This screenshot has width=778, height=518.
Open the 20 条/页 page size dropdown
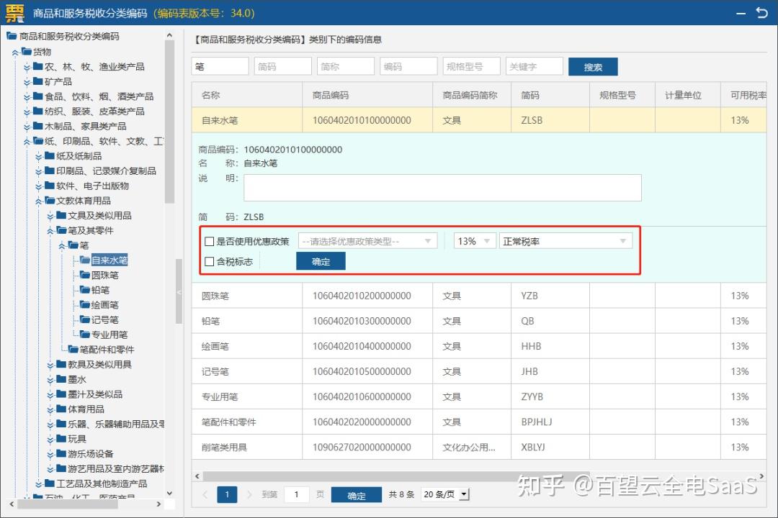(x=445, y=494)
